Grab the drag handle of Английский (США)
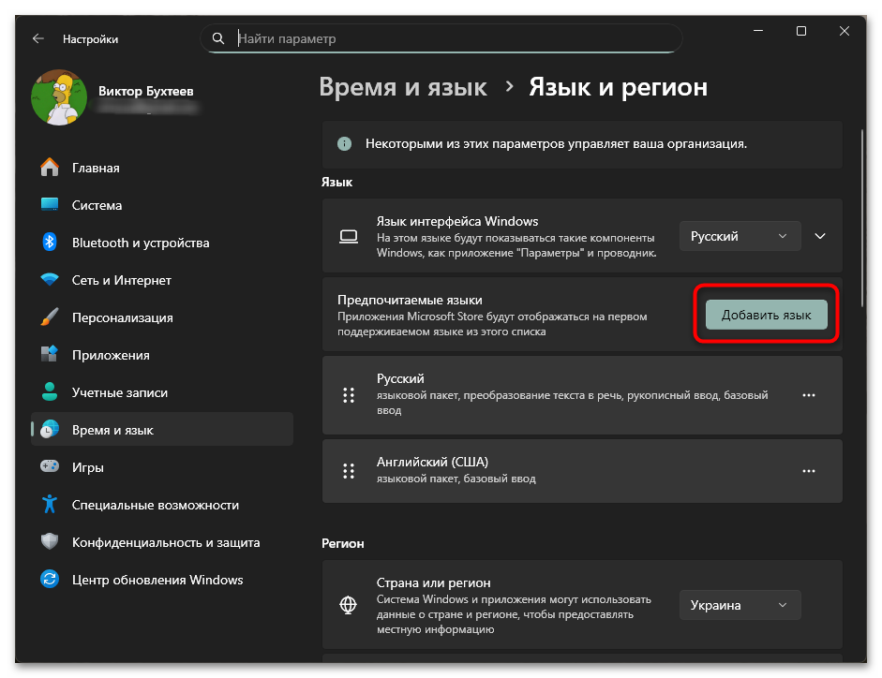882x678 pixels. 349,471
